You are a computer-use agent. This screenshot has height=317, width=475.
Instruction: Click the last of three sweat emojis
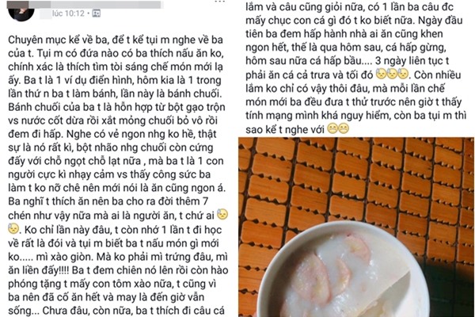pyautogui.click(x=403, y=74)
